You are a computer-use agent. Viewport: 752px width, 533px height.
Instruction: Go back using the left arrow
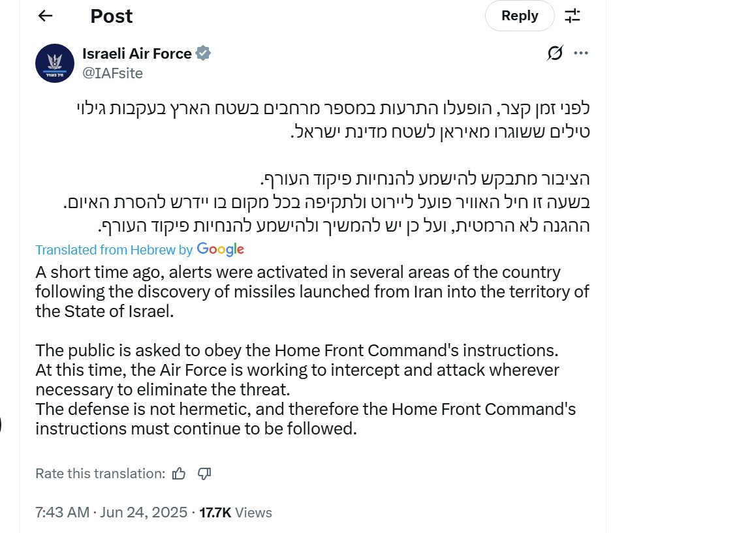45,16
